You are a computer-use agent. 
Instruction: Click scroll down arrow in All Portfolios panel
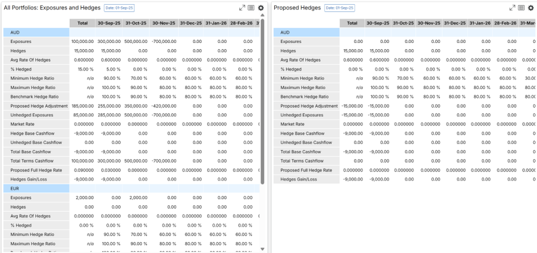point(262,249)
